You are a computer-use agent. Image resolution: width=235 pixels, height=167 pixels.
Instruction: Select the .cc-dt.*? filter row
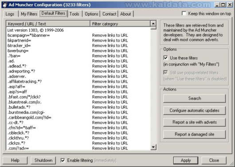tap(78, 123)
